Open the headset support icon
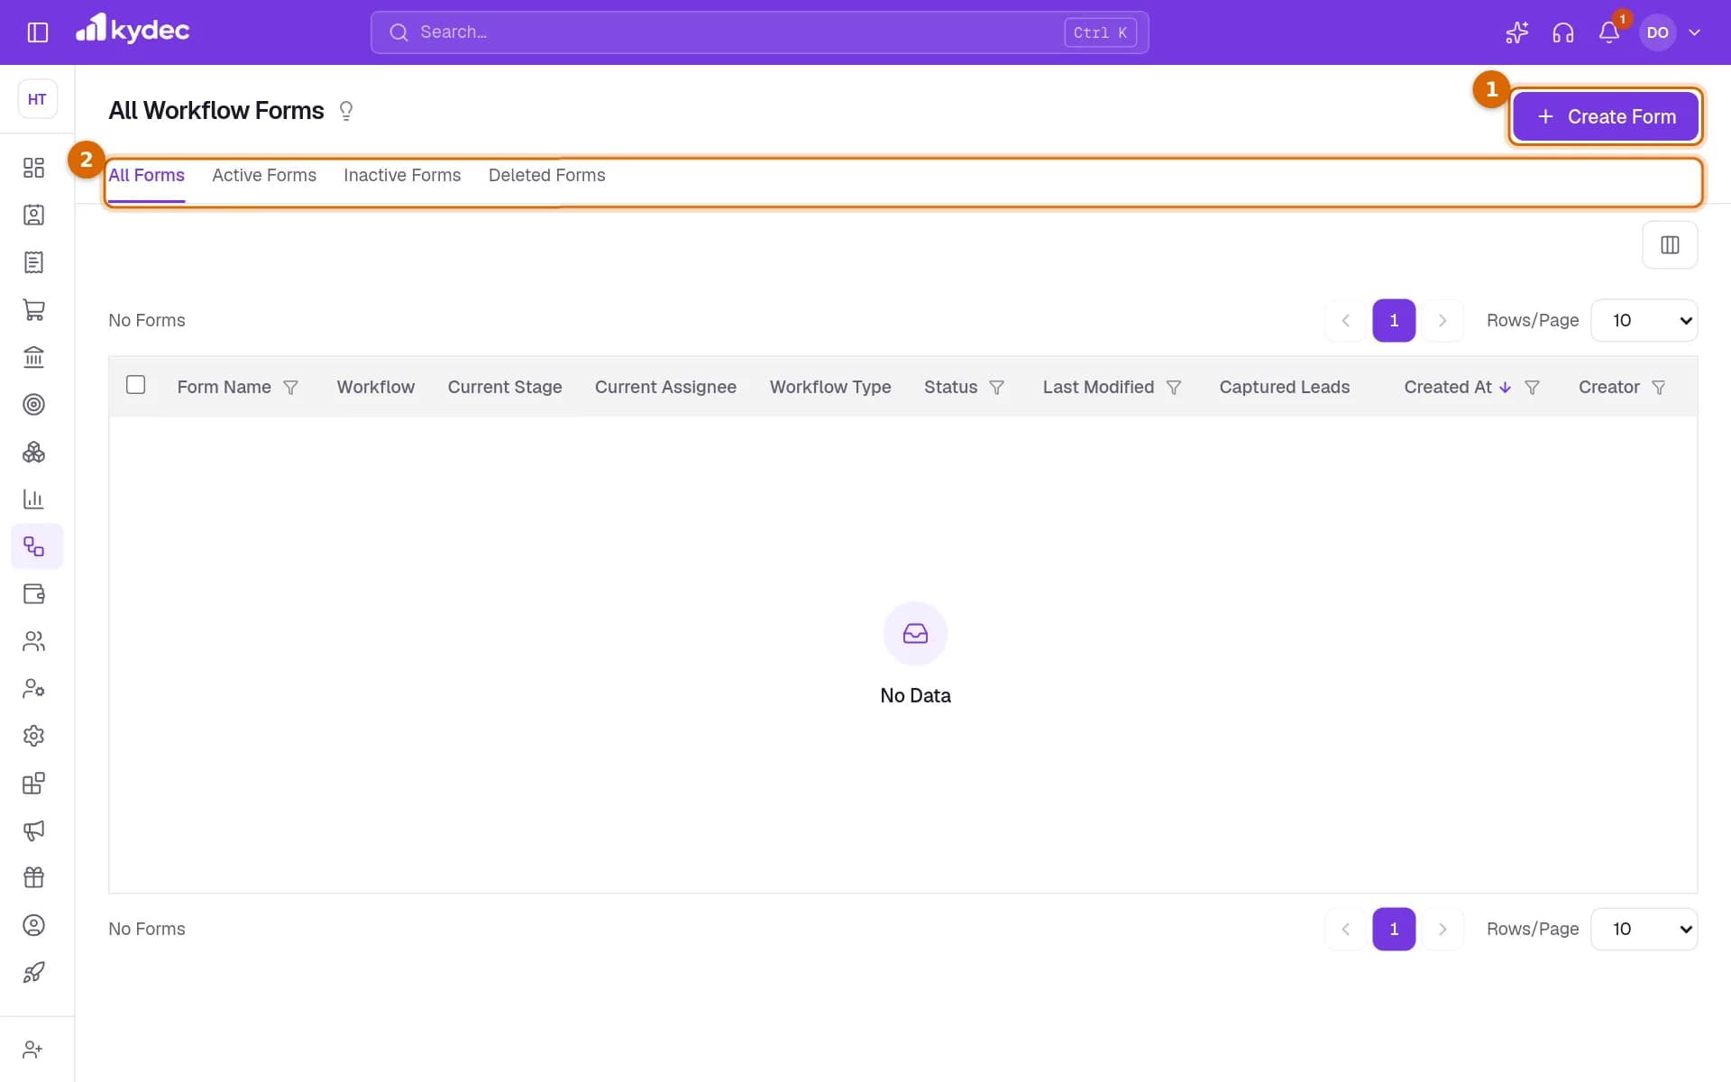Viewport: 1731px width, 1082px height. click(1563, 32)
